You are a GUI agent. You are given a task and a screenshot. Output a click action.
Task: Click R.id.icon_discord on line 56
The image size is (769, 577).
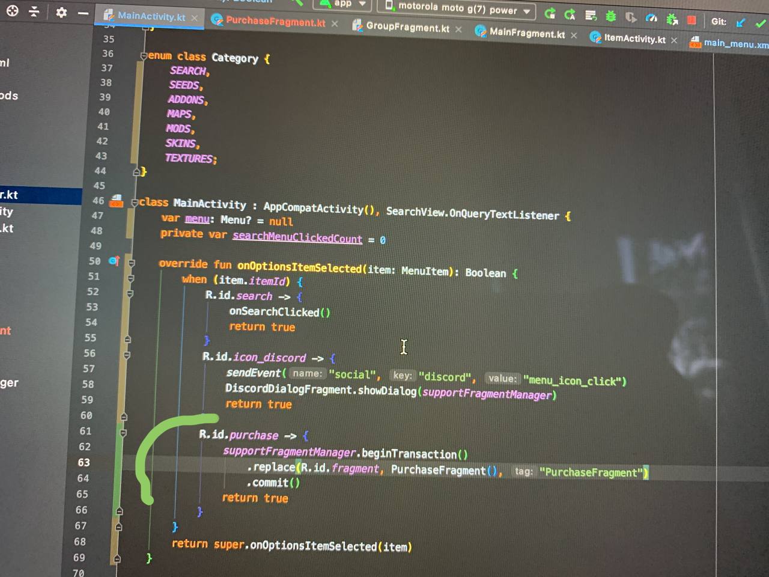254,357
